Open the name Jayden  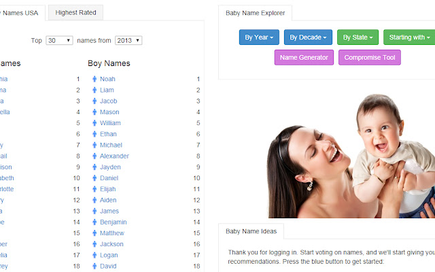tap(110, 167)
